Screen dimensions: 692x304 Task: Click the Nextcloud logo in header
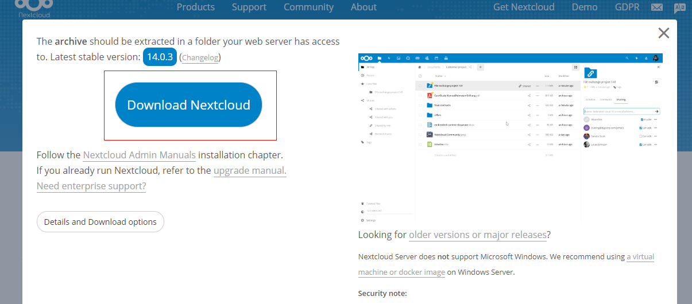pyautogui.click(x=34, y=8)
